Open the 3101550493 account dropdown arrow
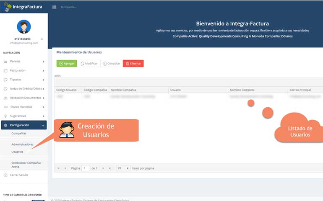Screen dimensions: 323x201 click(x=42, y=39)
